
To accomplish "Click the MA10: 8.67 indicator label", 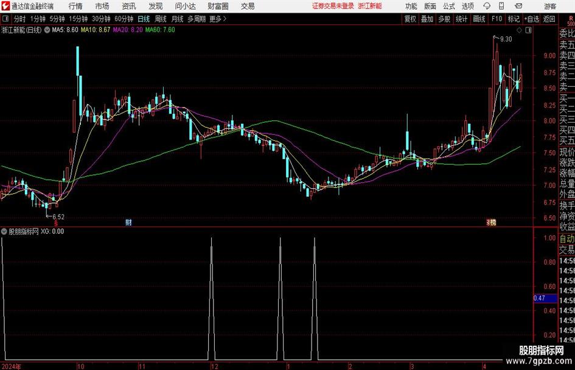I will click(96, 30).
